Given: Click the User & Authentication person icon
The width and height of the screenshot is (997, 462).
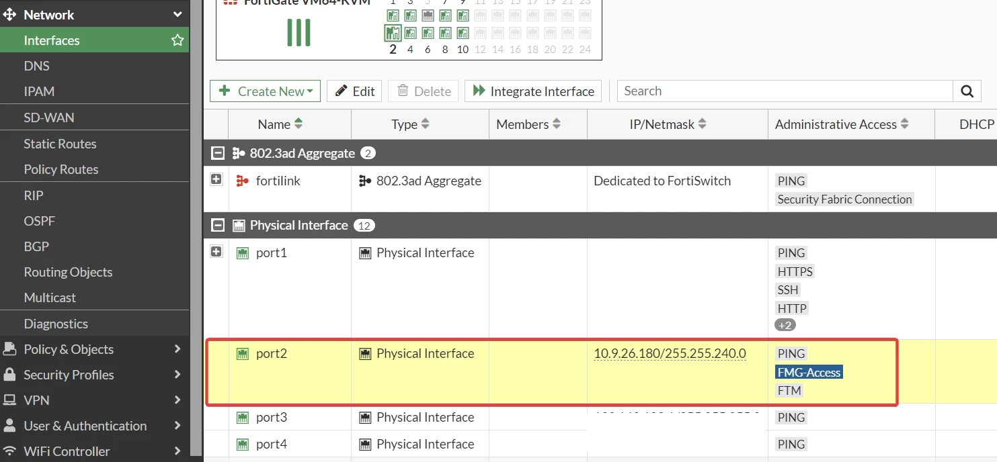Looking at the screenshot, I should (x=9, y=425).
